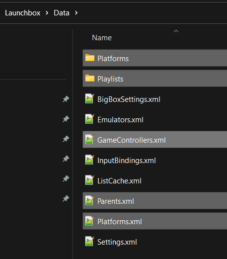Image resolution: width=227 pixels, height=259 pixels.
Task: Go to the Launchbox breadcrumb segment
Action: (x=23, y=13)
